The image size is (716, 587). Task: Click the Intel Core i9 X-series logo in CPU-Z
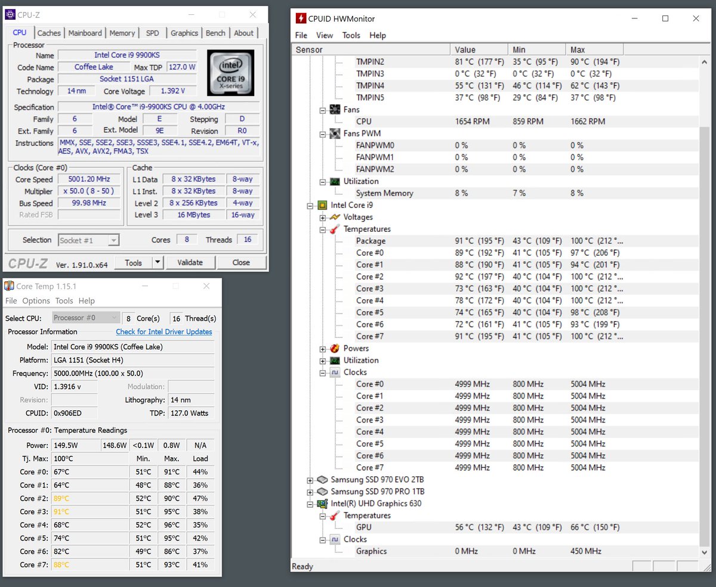click(x=230, y=73)
